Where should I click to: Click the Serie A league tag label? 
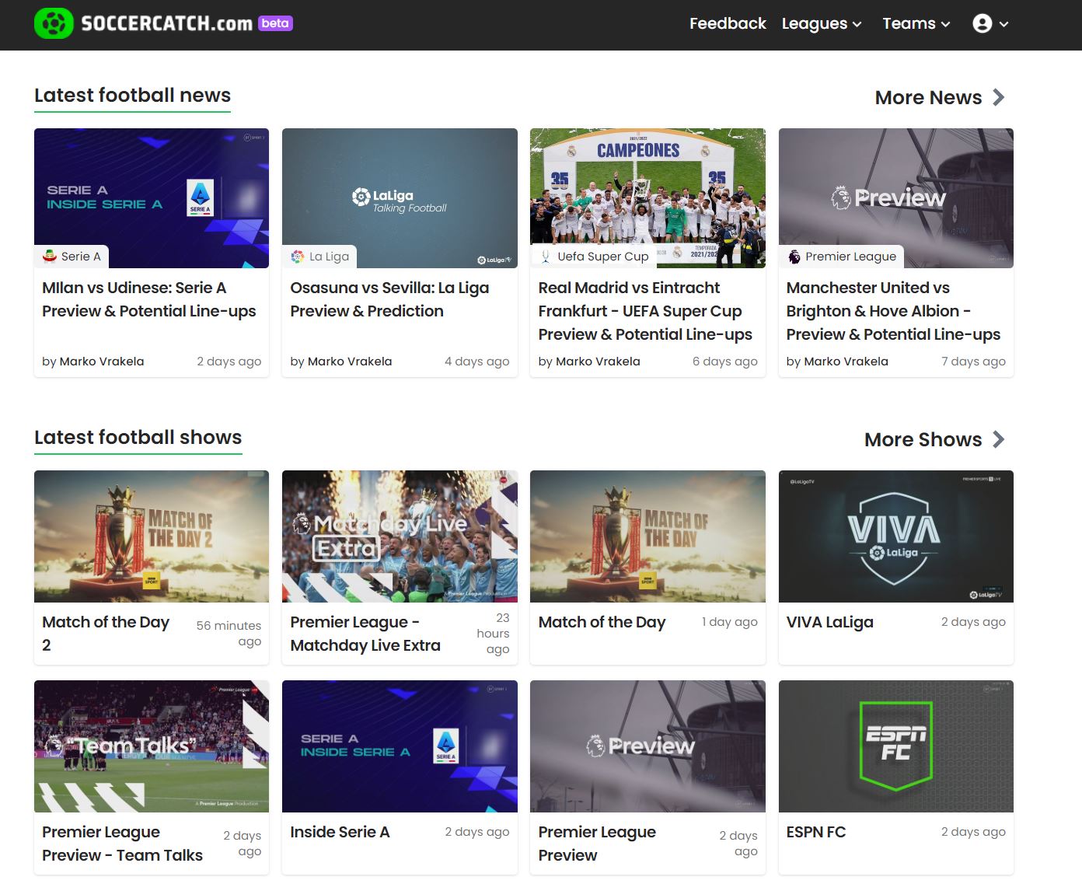click(x=81, y=256)
